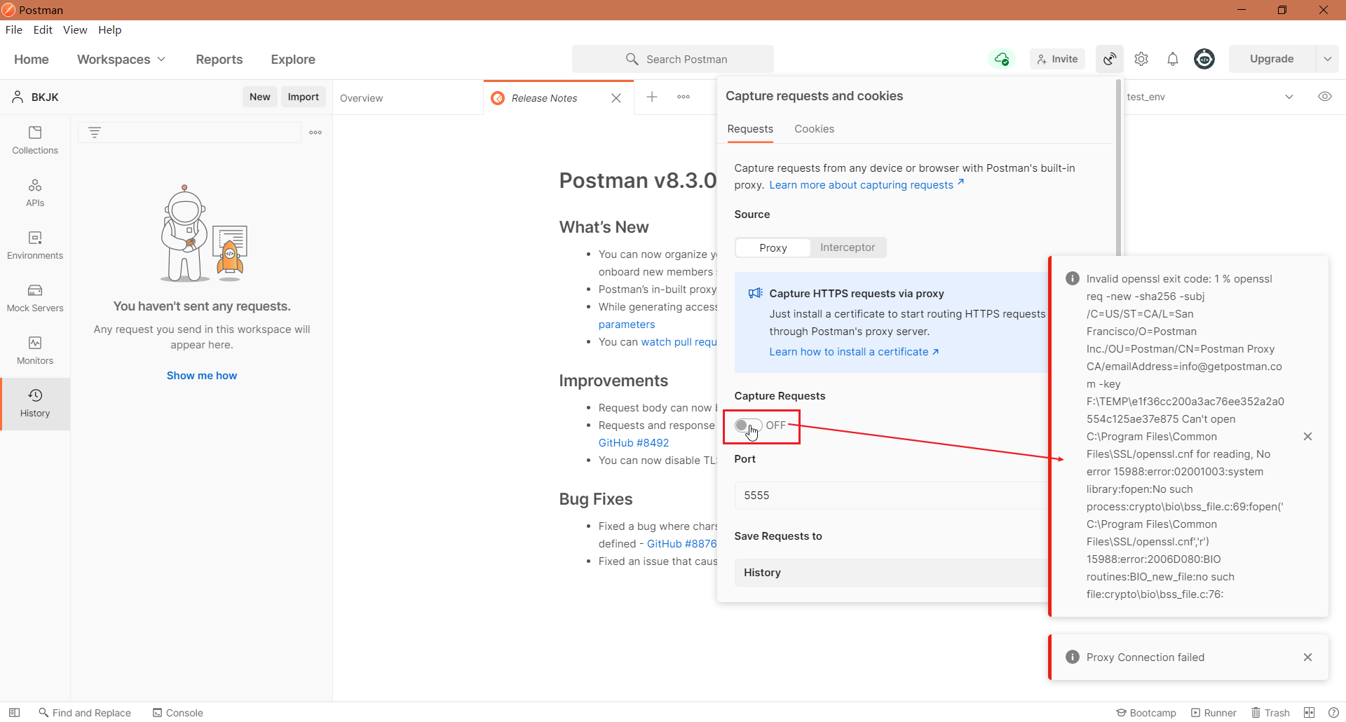Click the Show me how link

(201, 375)
